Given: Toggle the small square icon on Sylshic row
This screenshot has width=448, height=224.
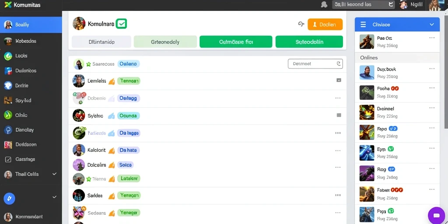Looking at the screenshot, I should click(x=339, y=115).
